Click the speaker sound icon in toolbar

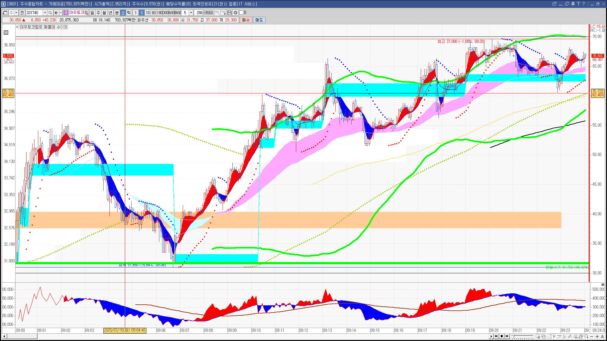56,13
